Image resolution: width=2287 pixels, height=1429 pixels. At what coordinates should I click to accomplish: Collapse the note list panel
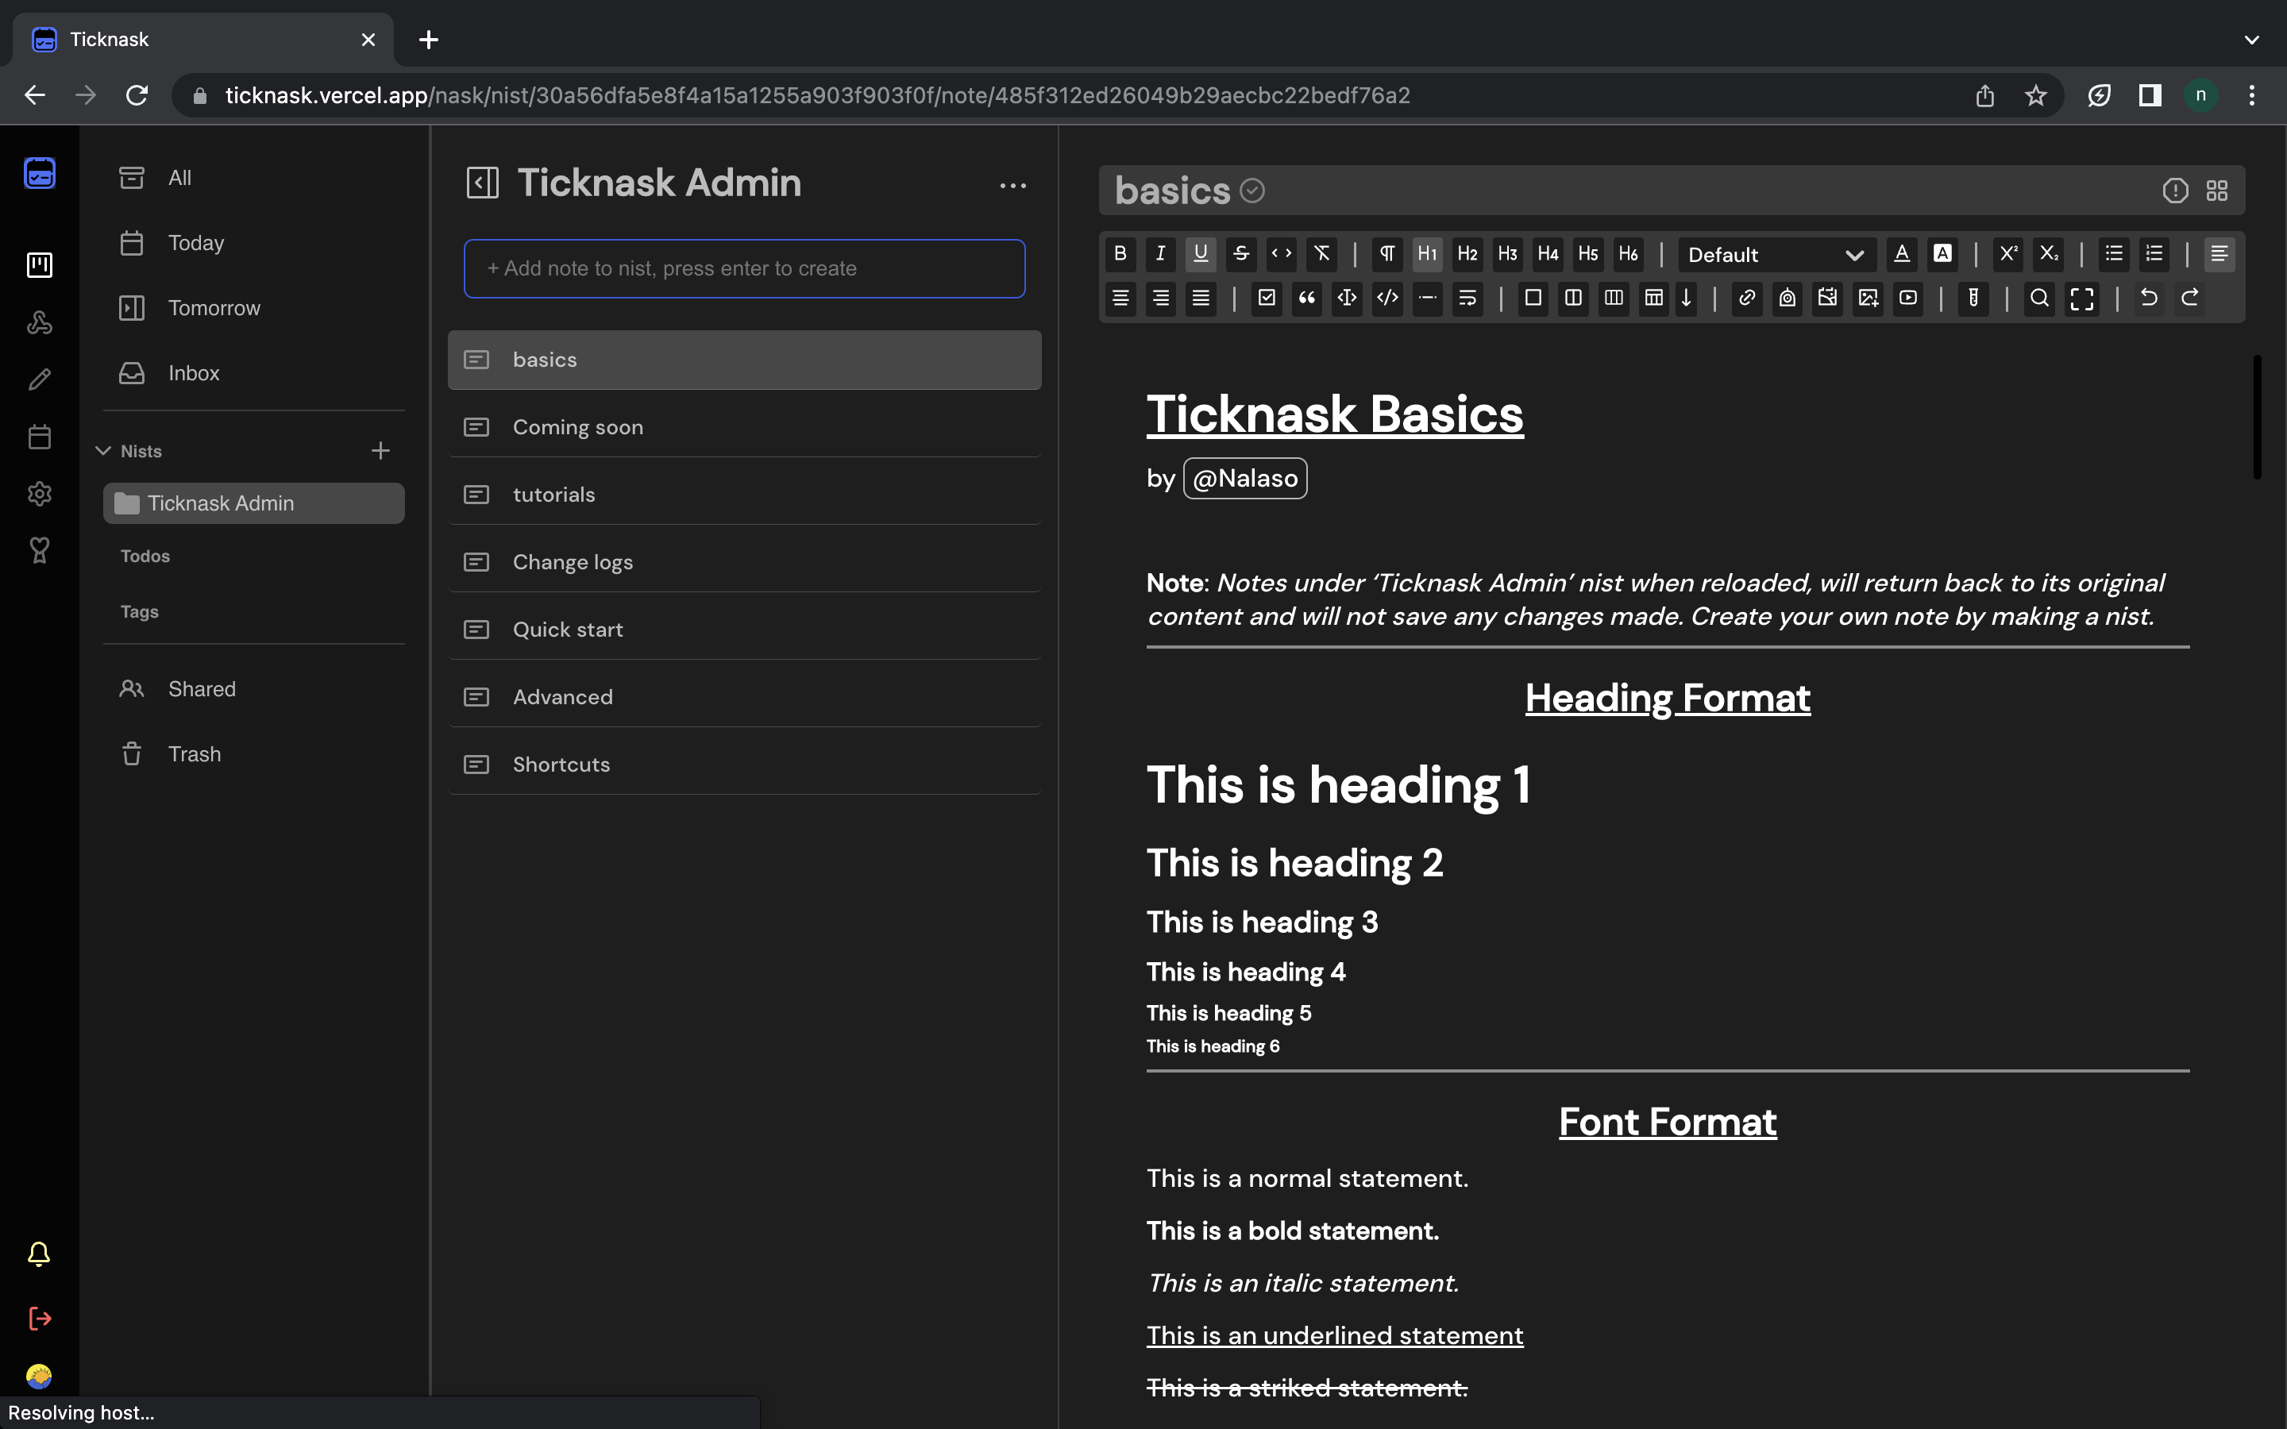pos(482,183)
